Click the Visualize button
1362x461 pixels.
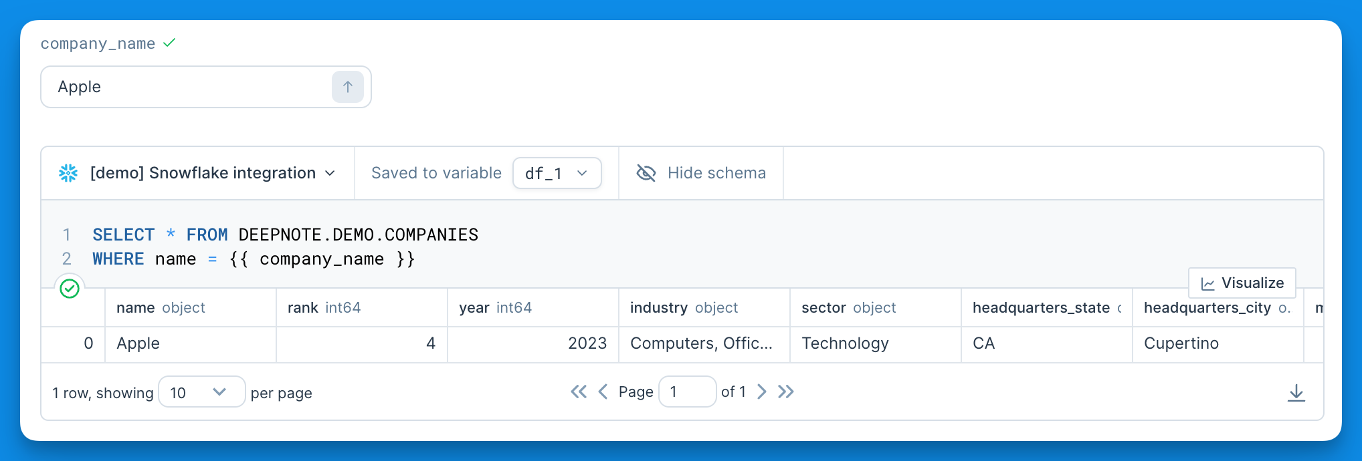[x=1242, y=283]
